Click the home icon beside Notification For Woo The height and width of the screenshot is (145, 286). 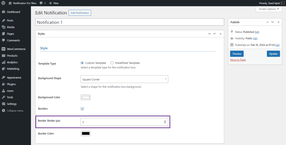(10, 3)
